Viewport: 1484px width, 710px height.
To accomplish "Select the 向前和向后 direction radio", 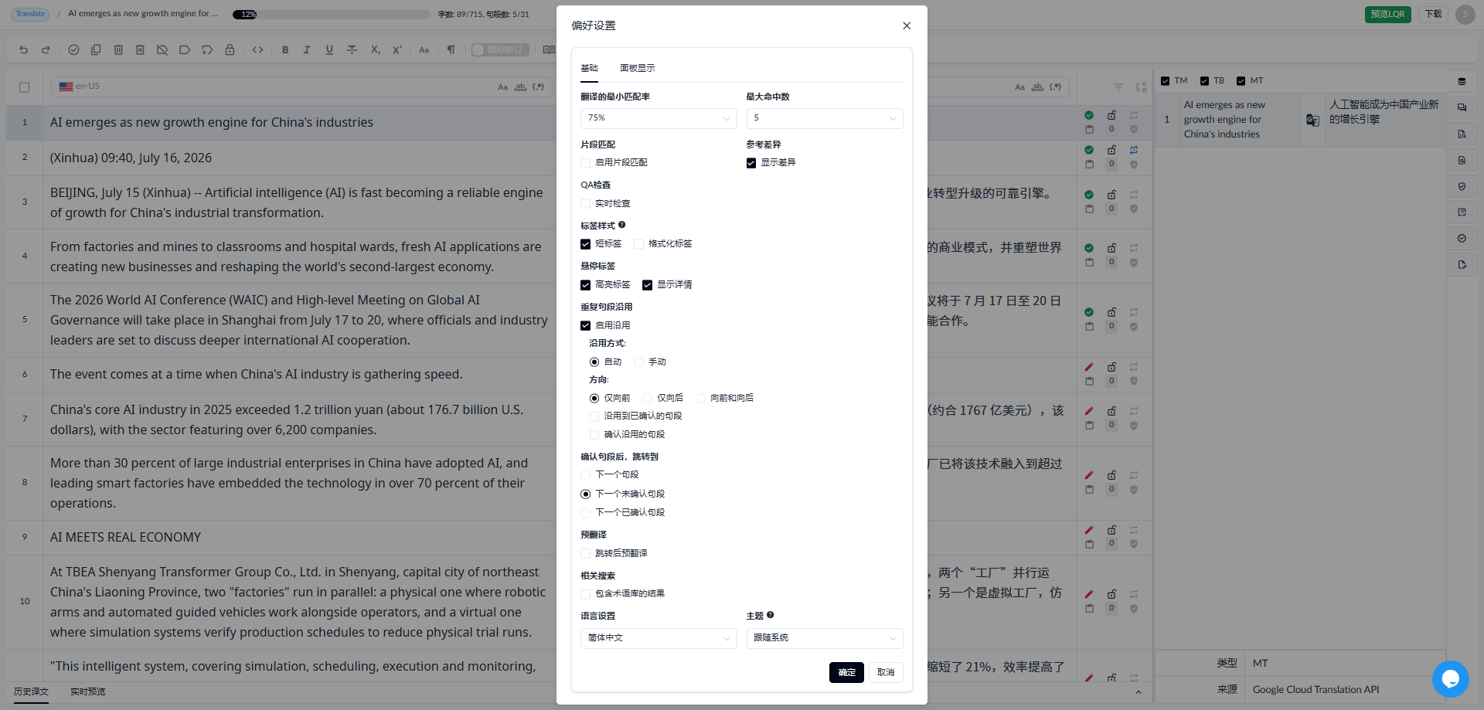I will click(700, 399).
